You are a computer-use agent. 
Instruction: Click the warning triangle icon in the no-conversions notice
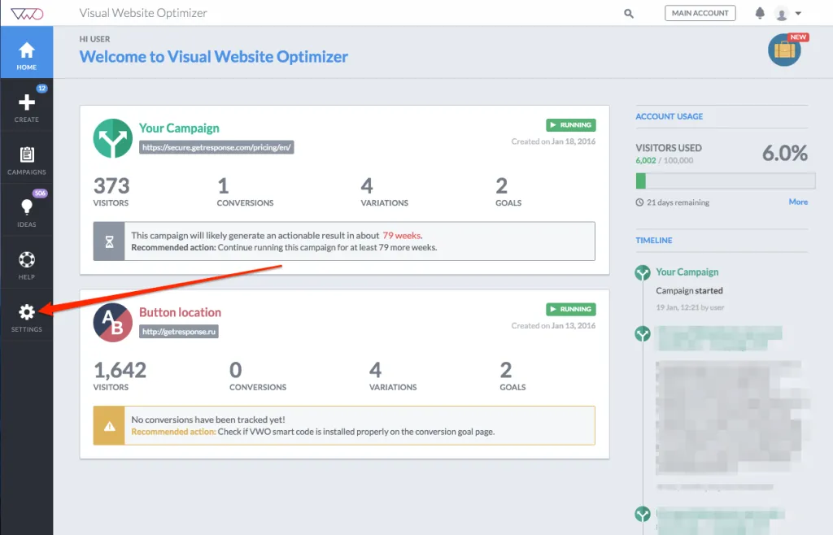coord(109,426)
